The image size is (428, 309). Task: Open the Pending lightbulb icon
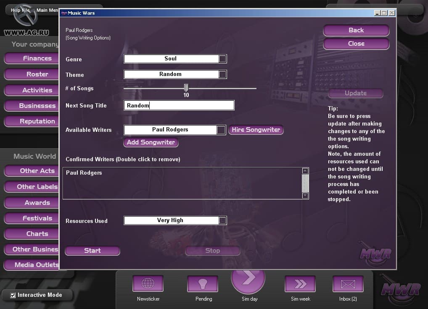coord(203,283)
